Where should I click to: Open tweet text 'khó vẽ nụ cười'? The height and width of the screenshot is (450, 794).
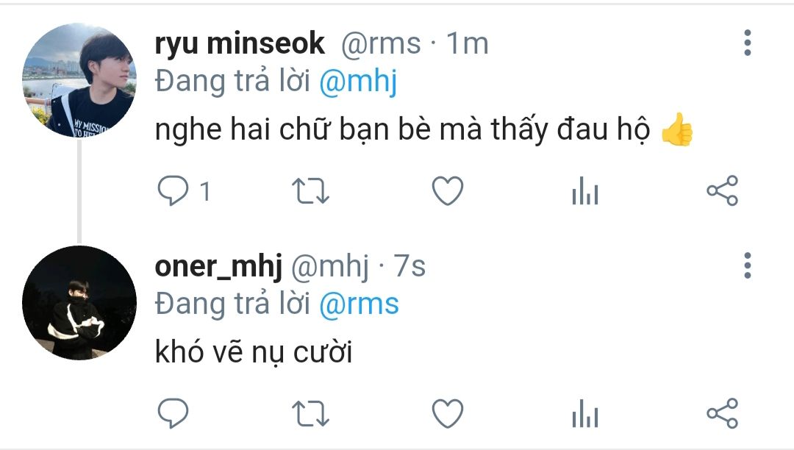[x=254, y=354]
